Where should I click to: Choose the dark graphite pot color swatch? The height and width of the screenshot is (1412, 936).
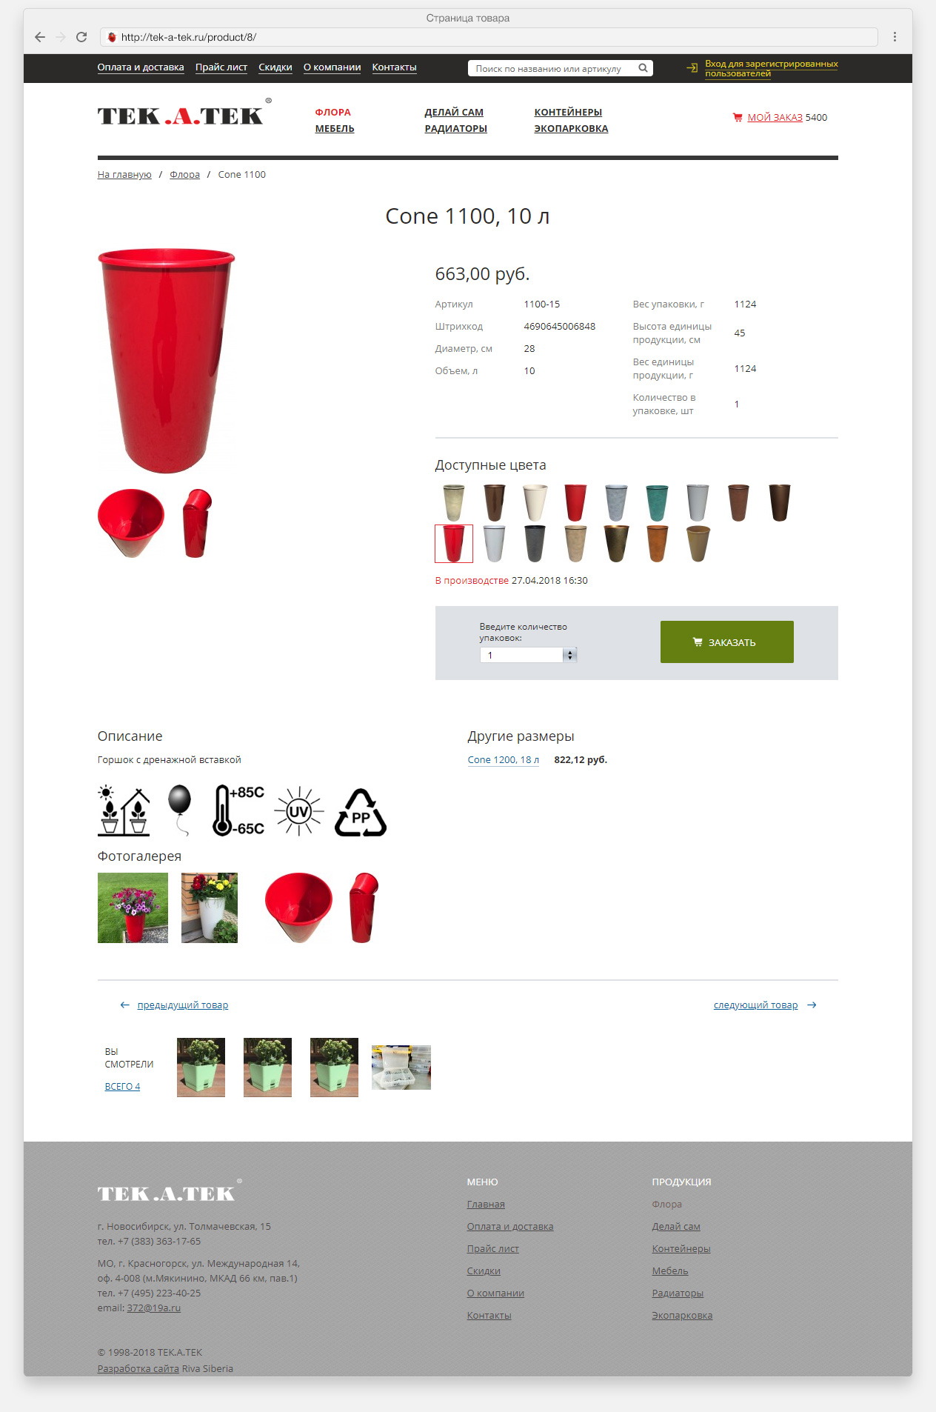[535, 543]
